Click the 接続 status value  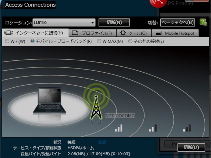coord(71,142)
